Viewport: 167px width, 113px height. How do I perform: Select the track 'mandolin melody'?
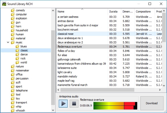[67, 77]
